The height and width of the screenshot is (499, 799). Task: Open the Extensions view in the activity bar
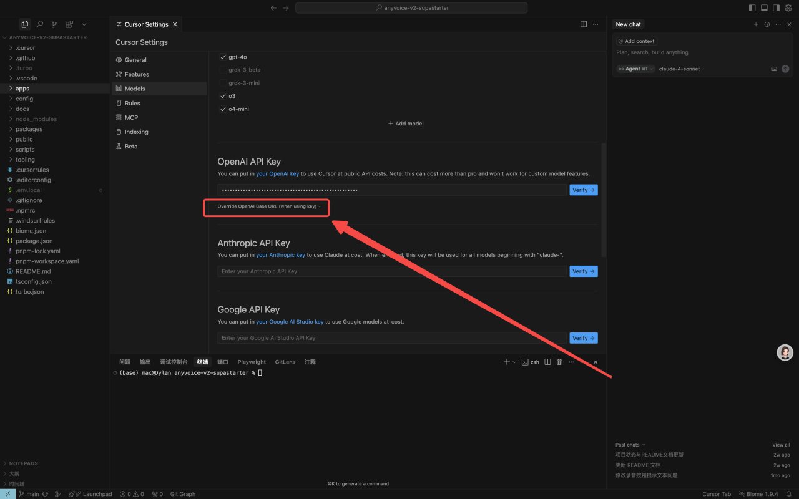[69, 24]
